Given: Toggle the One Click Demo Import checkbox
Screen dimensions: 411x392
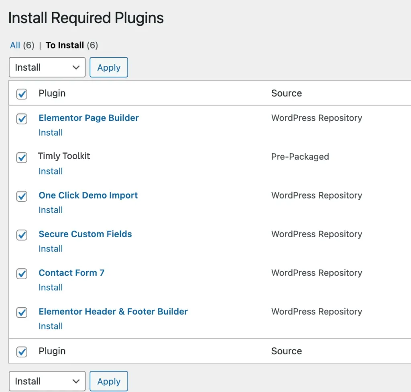Looking at the screenshot, I should pos(22,196).
